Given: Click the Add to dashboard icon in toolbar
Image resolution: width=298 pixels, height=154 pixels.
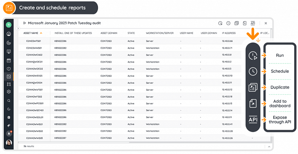Looking at the screenshot, I should click(245, 23).
